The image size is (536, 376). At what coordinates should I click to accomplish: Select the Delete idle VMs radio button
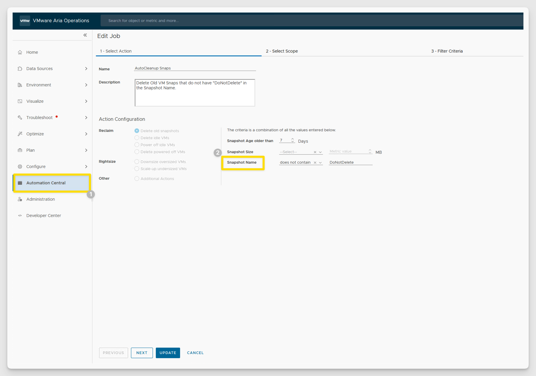click(137, 138)
